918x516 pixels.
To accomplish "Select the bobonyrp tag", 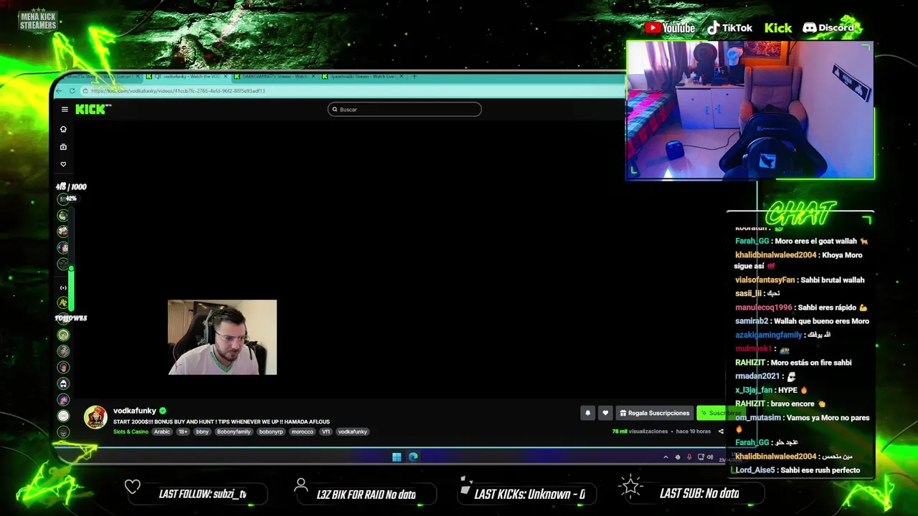I will [271, 431].
